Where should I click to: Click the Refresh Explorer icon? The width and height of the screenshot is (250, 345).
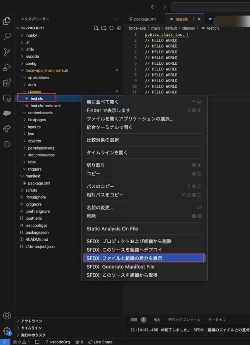click(x=111, y=28)
